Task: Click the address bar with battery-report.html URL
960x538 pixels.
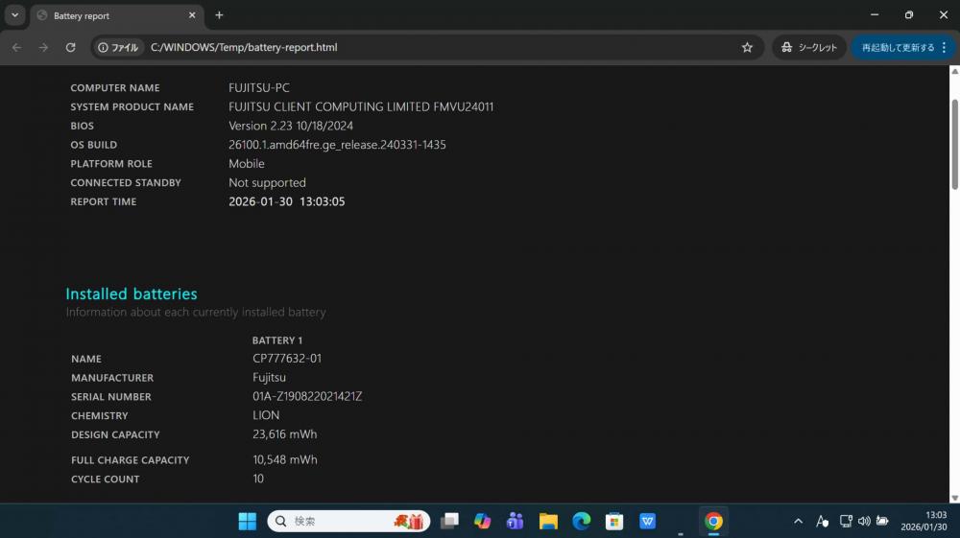Action: [428, 47]
